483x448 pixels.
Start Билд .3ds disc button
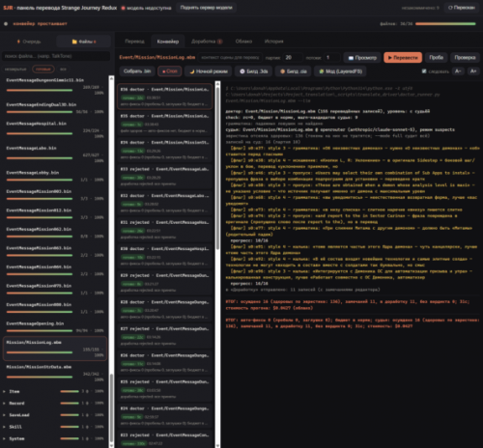point(253,71)
